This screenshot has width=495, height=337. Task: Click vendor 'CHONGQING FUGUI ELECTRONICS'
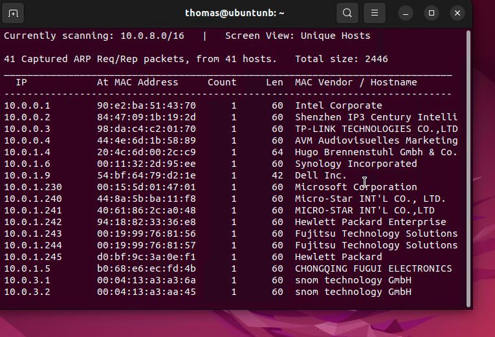pyautogui.click(x=373, y=269)
